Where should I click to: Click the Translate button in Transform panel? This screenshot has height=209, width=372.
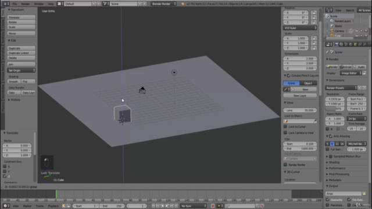[x=22, y=17]
